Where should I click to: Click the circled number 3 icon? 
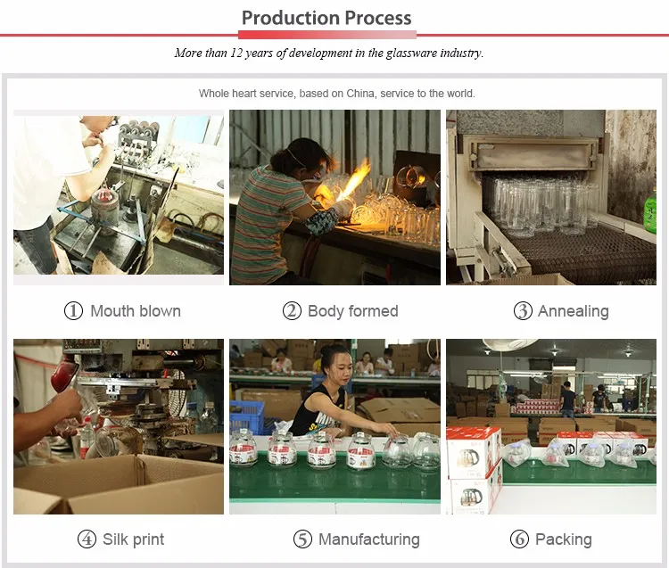pyautogui.click(x=523, y=311)
